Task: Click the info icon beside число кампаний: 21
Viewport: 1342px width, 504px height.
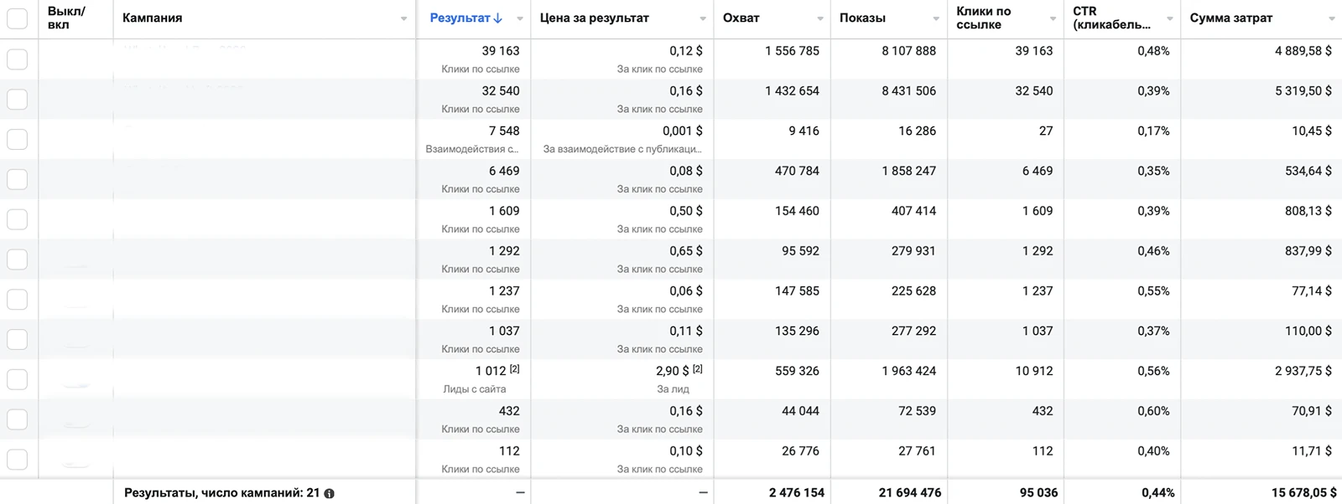Action: click(x=330, y=494)
